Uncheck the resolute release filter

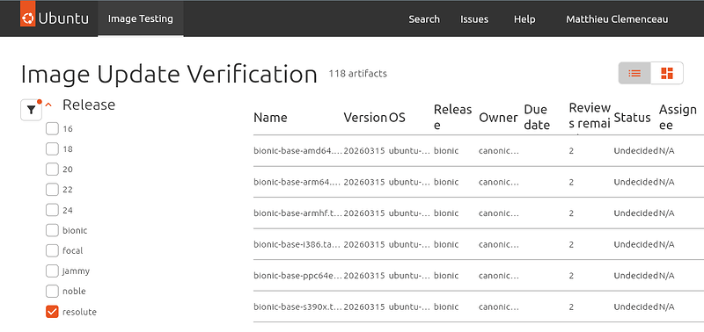[x=52, y=312]
